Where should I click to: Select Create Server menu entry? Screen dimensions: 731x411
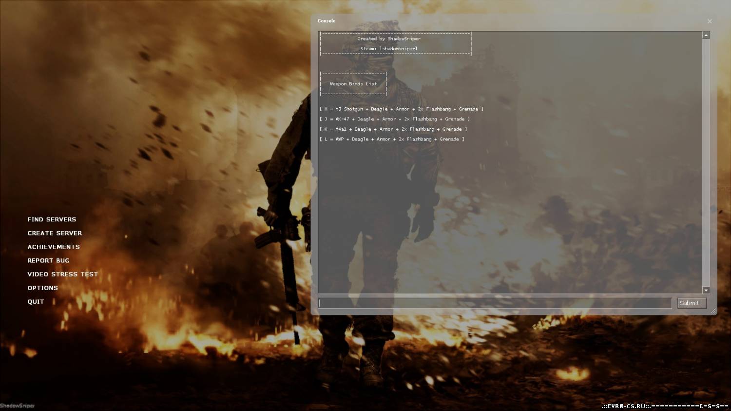pos(55,233)
